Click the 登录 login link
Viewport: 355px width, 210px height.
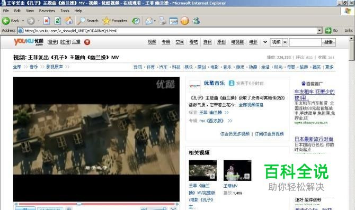(52, 42)
